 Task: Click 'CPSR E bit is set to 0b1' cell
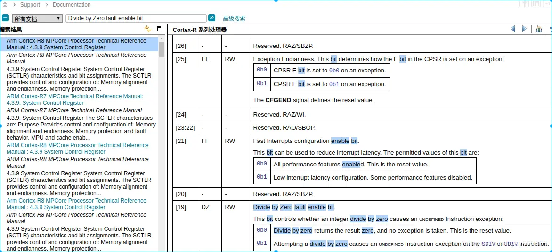(x=330, y=84)
